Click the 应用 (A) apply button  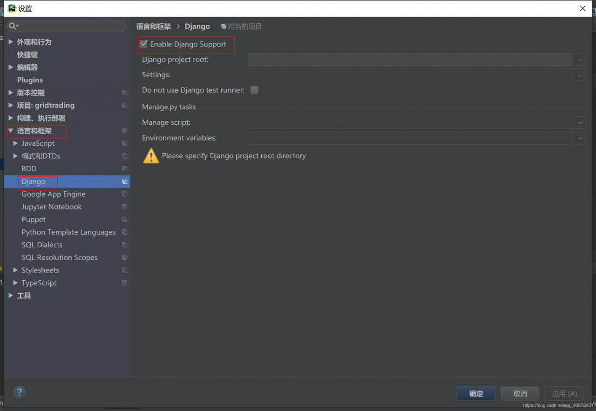tap(564, 393)
